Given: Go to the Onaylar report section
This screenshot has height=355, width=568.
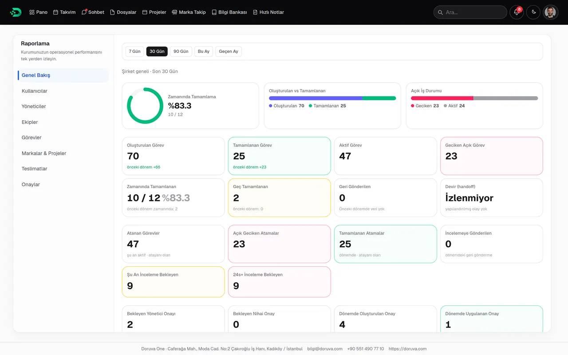Looking at the screenshot, I should coord(63,185).
